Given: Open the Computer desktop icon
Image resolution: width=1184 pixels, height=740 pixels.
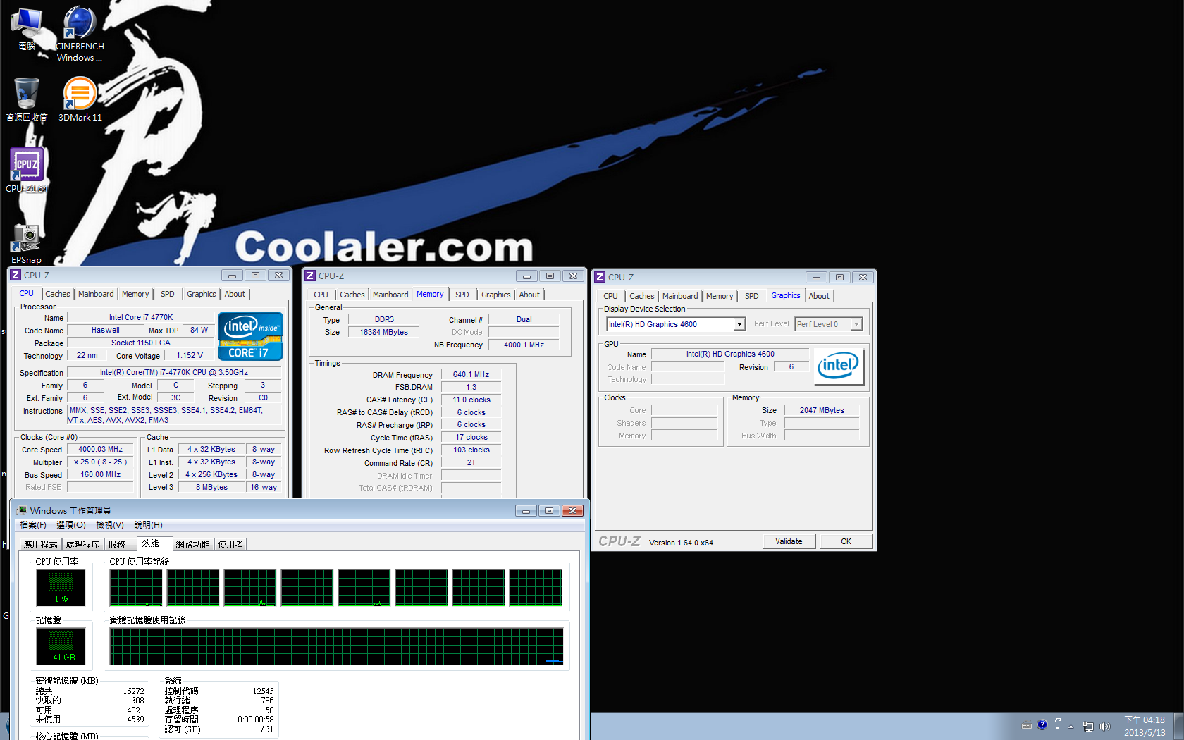Looking at the screenshot, I should tap(27, 29).
